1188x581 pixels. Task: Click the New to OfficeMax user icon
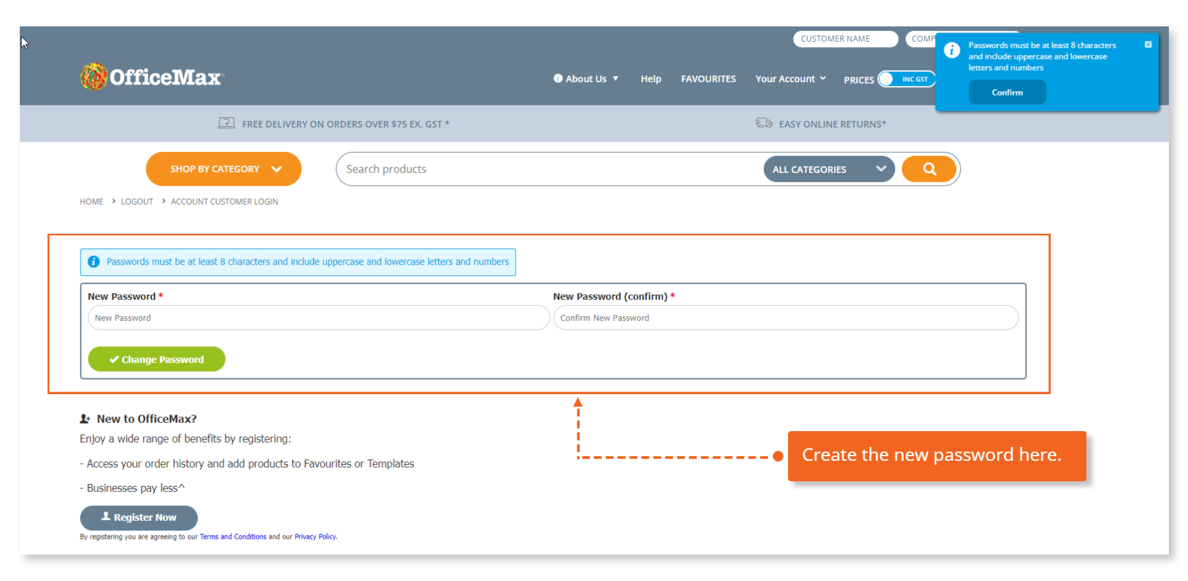click(x=85, y=419)
